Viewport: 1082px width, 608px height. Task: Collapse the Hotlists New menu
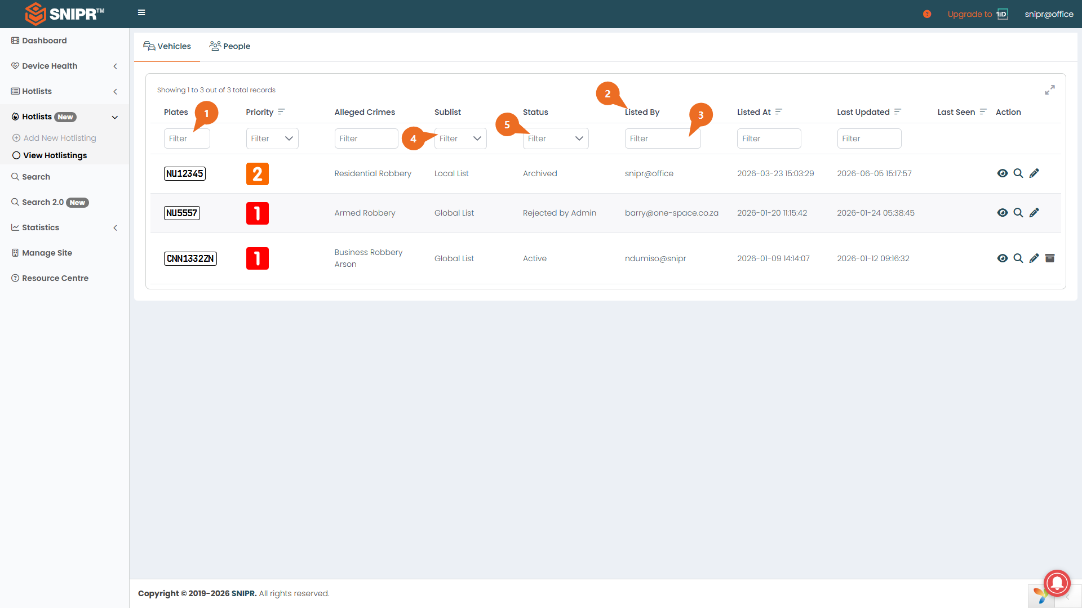[x=64, y=117]
